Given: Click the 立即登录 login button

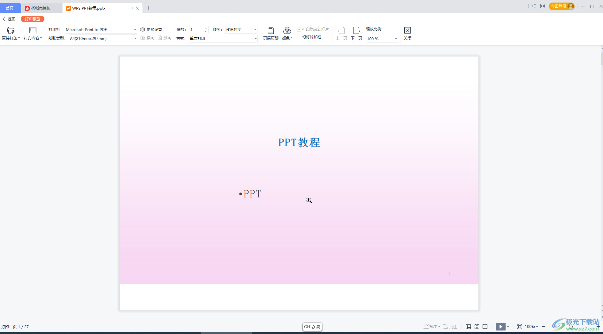Looking at the screenshot, I should pos(561,6).
